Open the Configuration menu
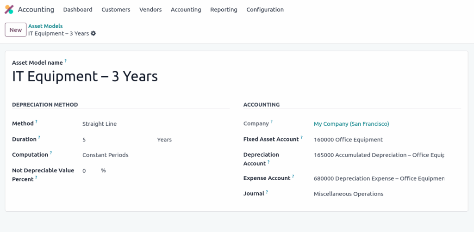This screenshot has width=474, height=232. (x=265, y=10)
